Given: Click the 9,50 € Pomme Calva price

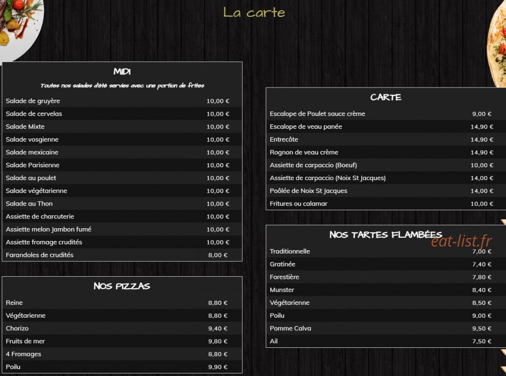Looking at the screenshot, I should (482, 328).
